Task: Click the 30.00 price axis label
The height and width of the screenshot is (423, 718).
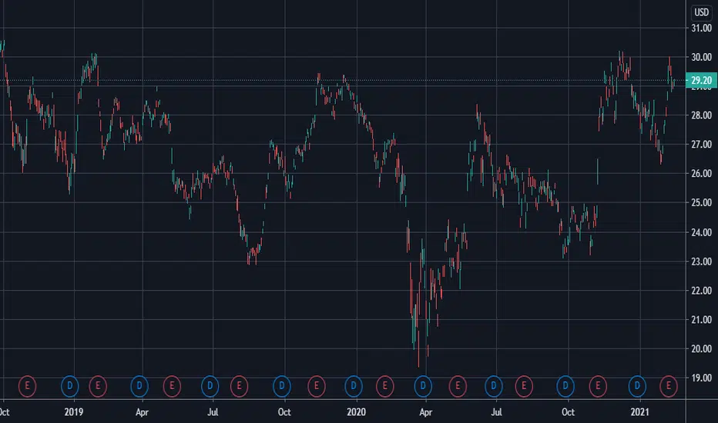Action: pos(701,57)
